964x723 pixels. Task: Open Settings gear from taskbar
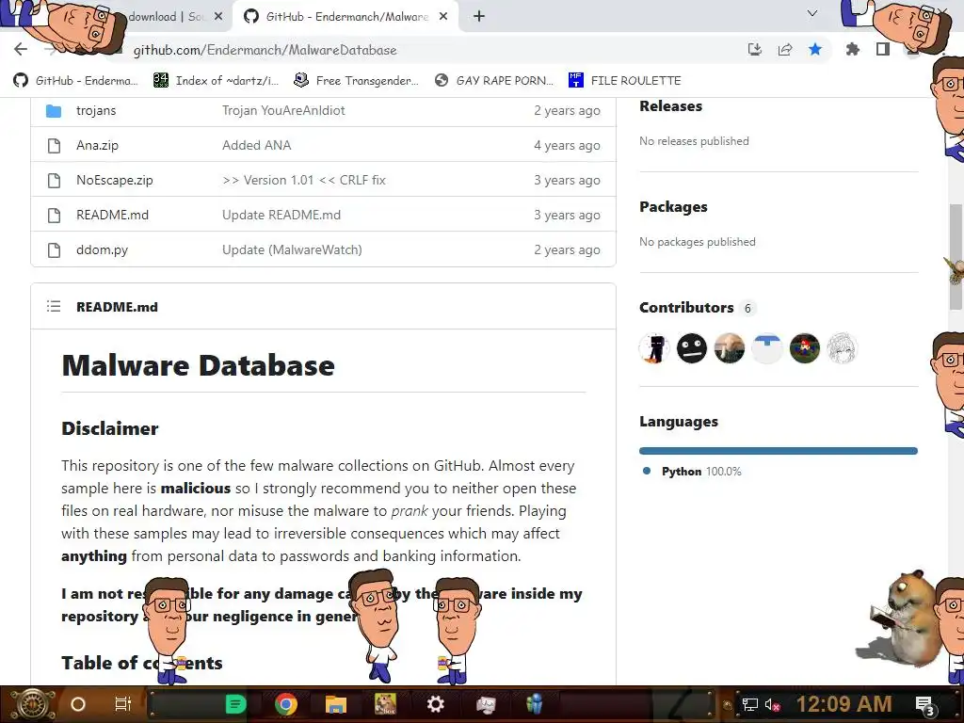pos(435,704)
